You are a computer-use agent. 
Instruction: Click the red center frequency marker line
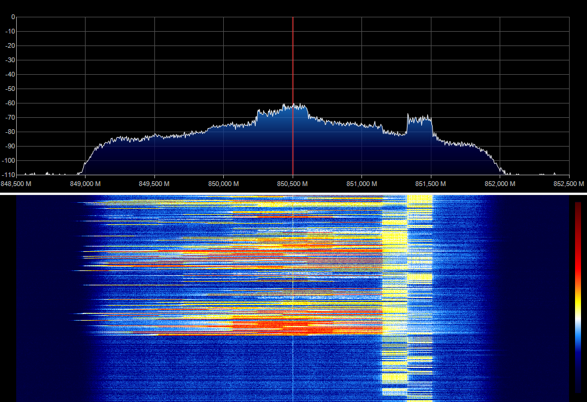pos(293,96)
